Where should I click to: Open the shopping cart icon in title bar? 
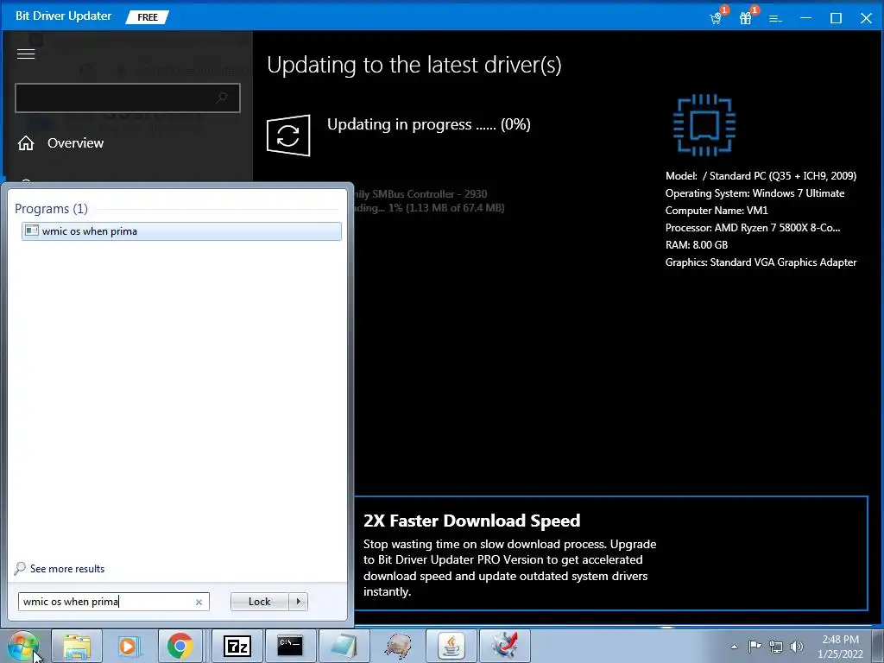click(717, 18)
